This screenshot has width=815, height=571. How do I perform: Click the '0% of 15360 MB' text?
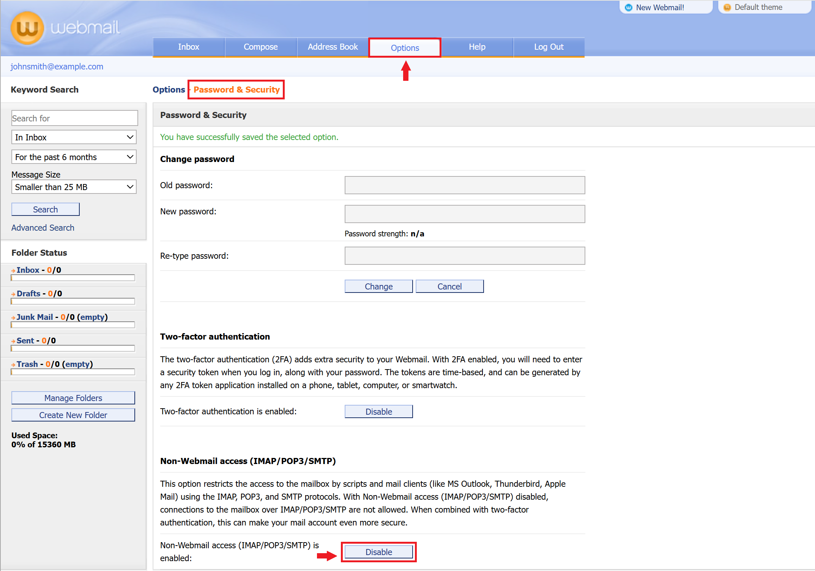[44, 445]
